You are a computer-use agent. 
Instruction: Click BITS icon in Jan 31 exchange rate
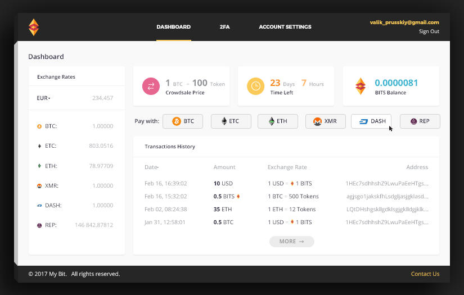point(292,222)
